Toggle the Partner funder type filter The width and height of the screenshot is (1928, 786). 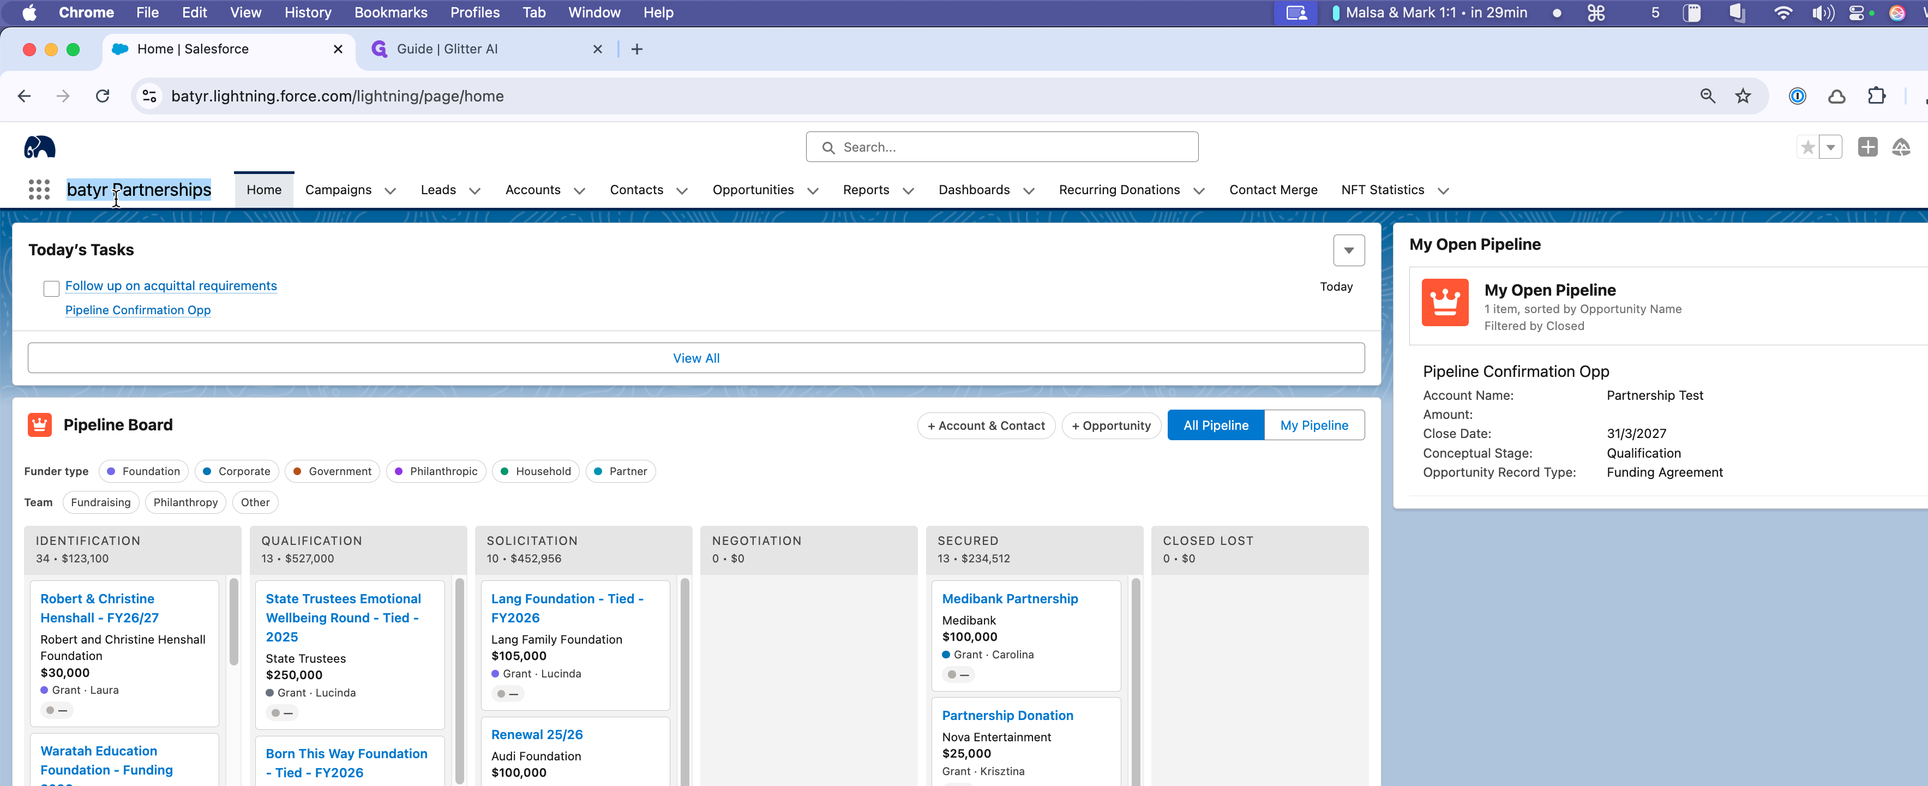tap(620, 471)
